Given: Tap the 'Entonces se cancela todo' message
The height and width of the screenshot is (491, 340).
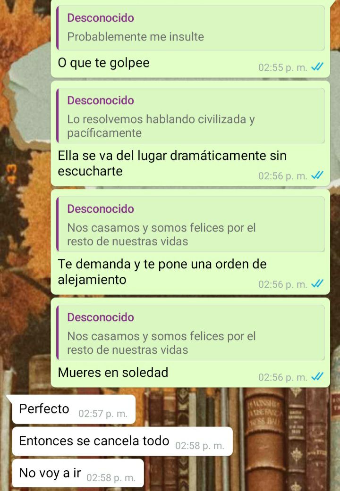Looking at the screenshot, I should pos(122,441).
